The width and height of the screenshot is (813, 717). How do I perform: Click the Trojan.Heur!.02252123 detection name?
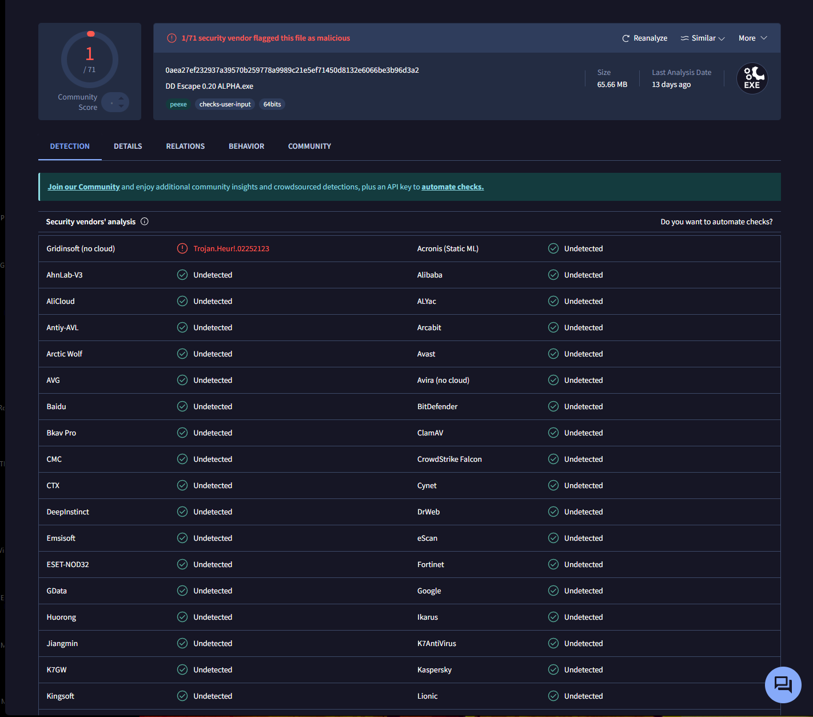point(231,249)
